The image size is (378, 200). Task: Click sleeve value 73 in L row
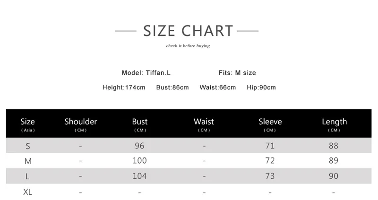[270, 176]
